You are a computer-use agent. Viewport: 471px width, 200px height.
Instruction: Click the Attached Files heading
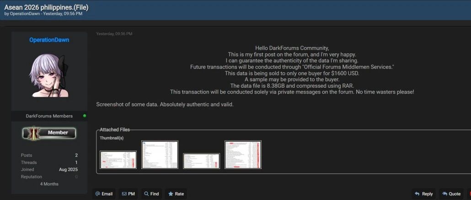[x=115, y=130]
